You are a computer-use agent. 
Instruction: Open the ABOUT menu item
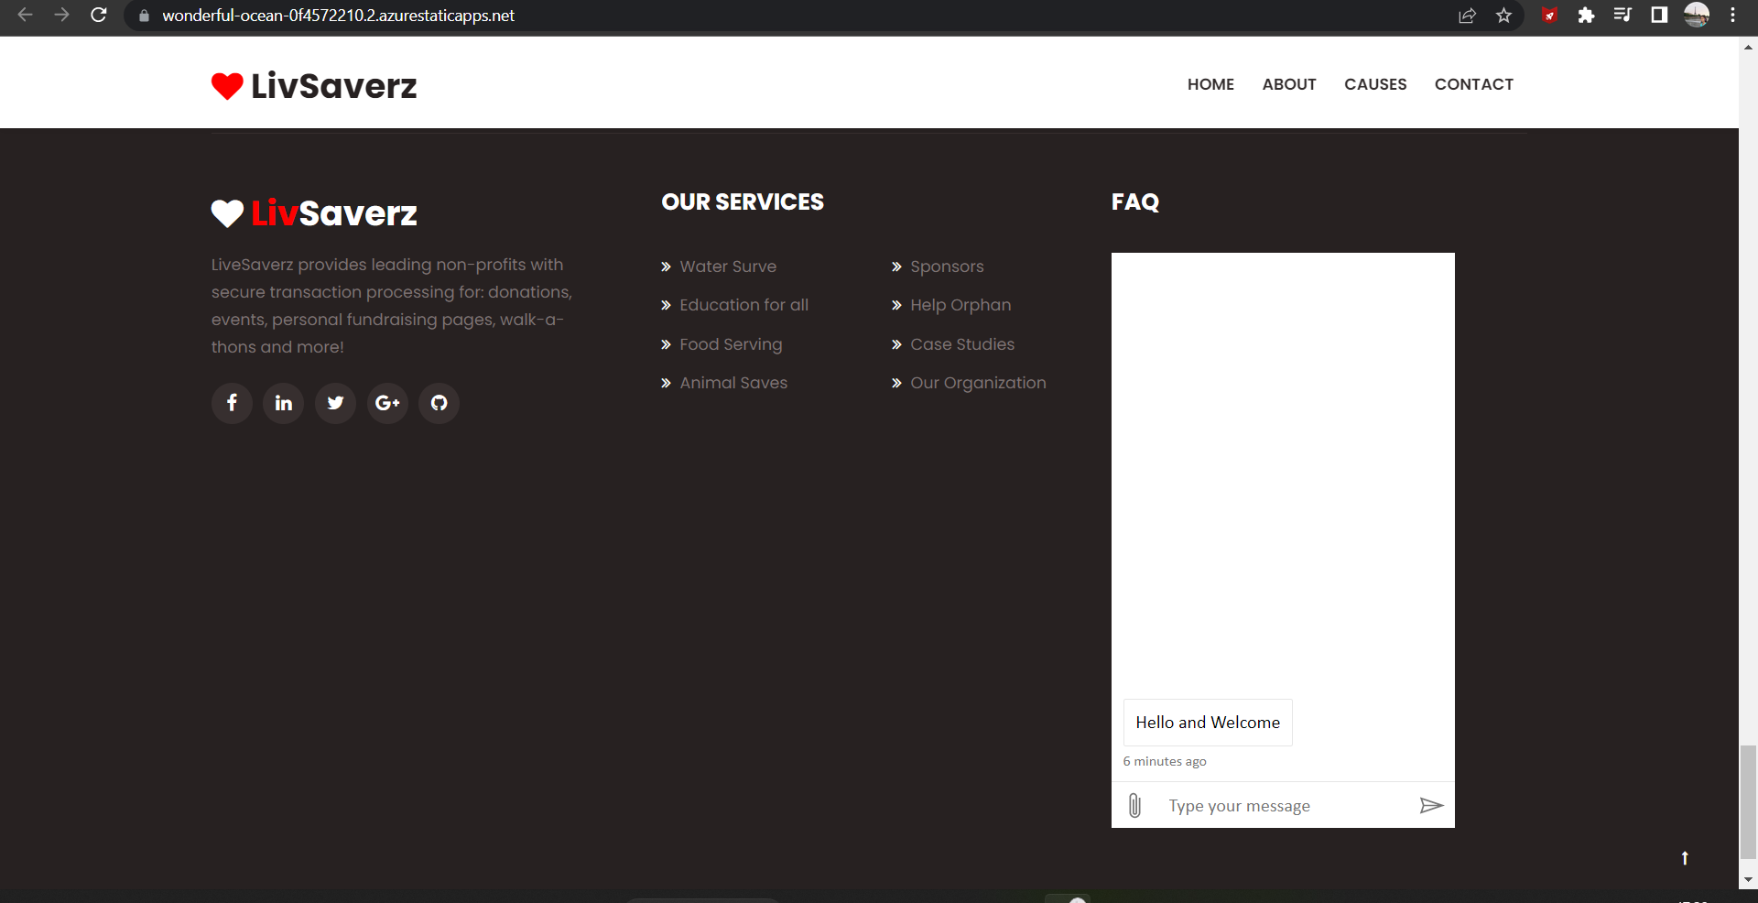1289,84
